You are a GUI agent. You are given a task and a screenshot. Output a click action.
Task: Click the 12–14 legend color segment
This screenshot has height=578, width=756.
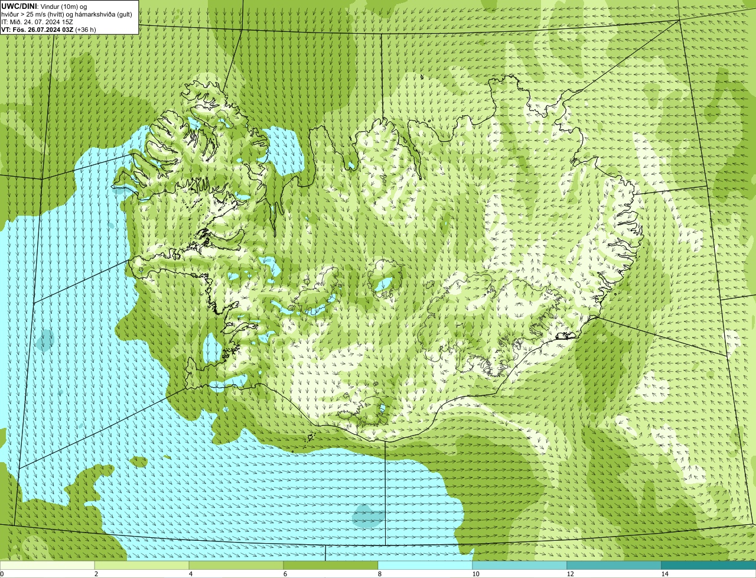(614, 566)
